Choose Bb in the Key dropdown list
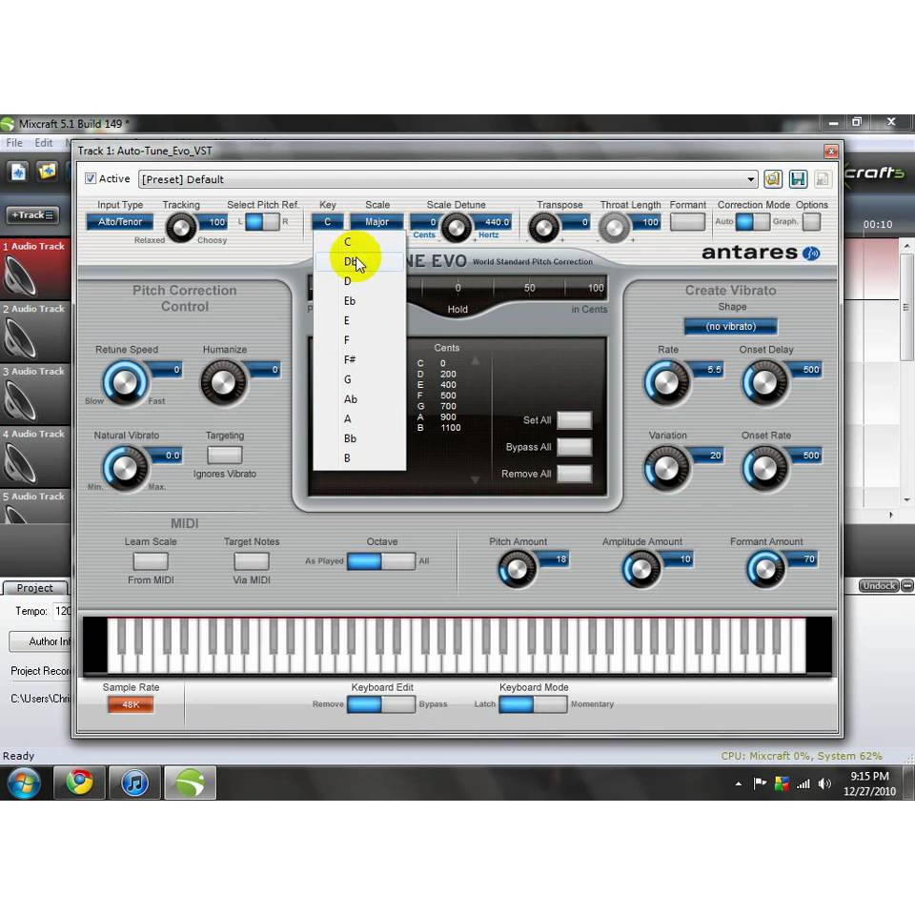 (350, 438)
